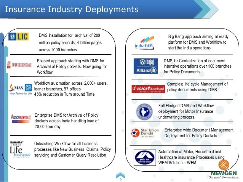Select text 'dockets across India handling load of'

(x=67, y=121)
